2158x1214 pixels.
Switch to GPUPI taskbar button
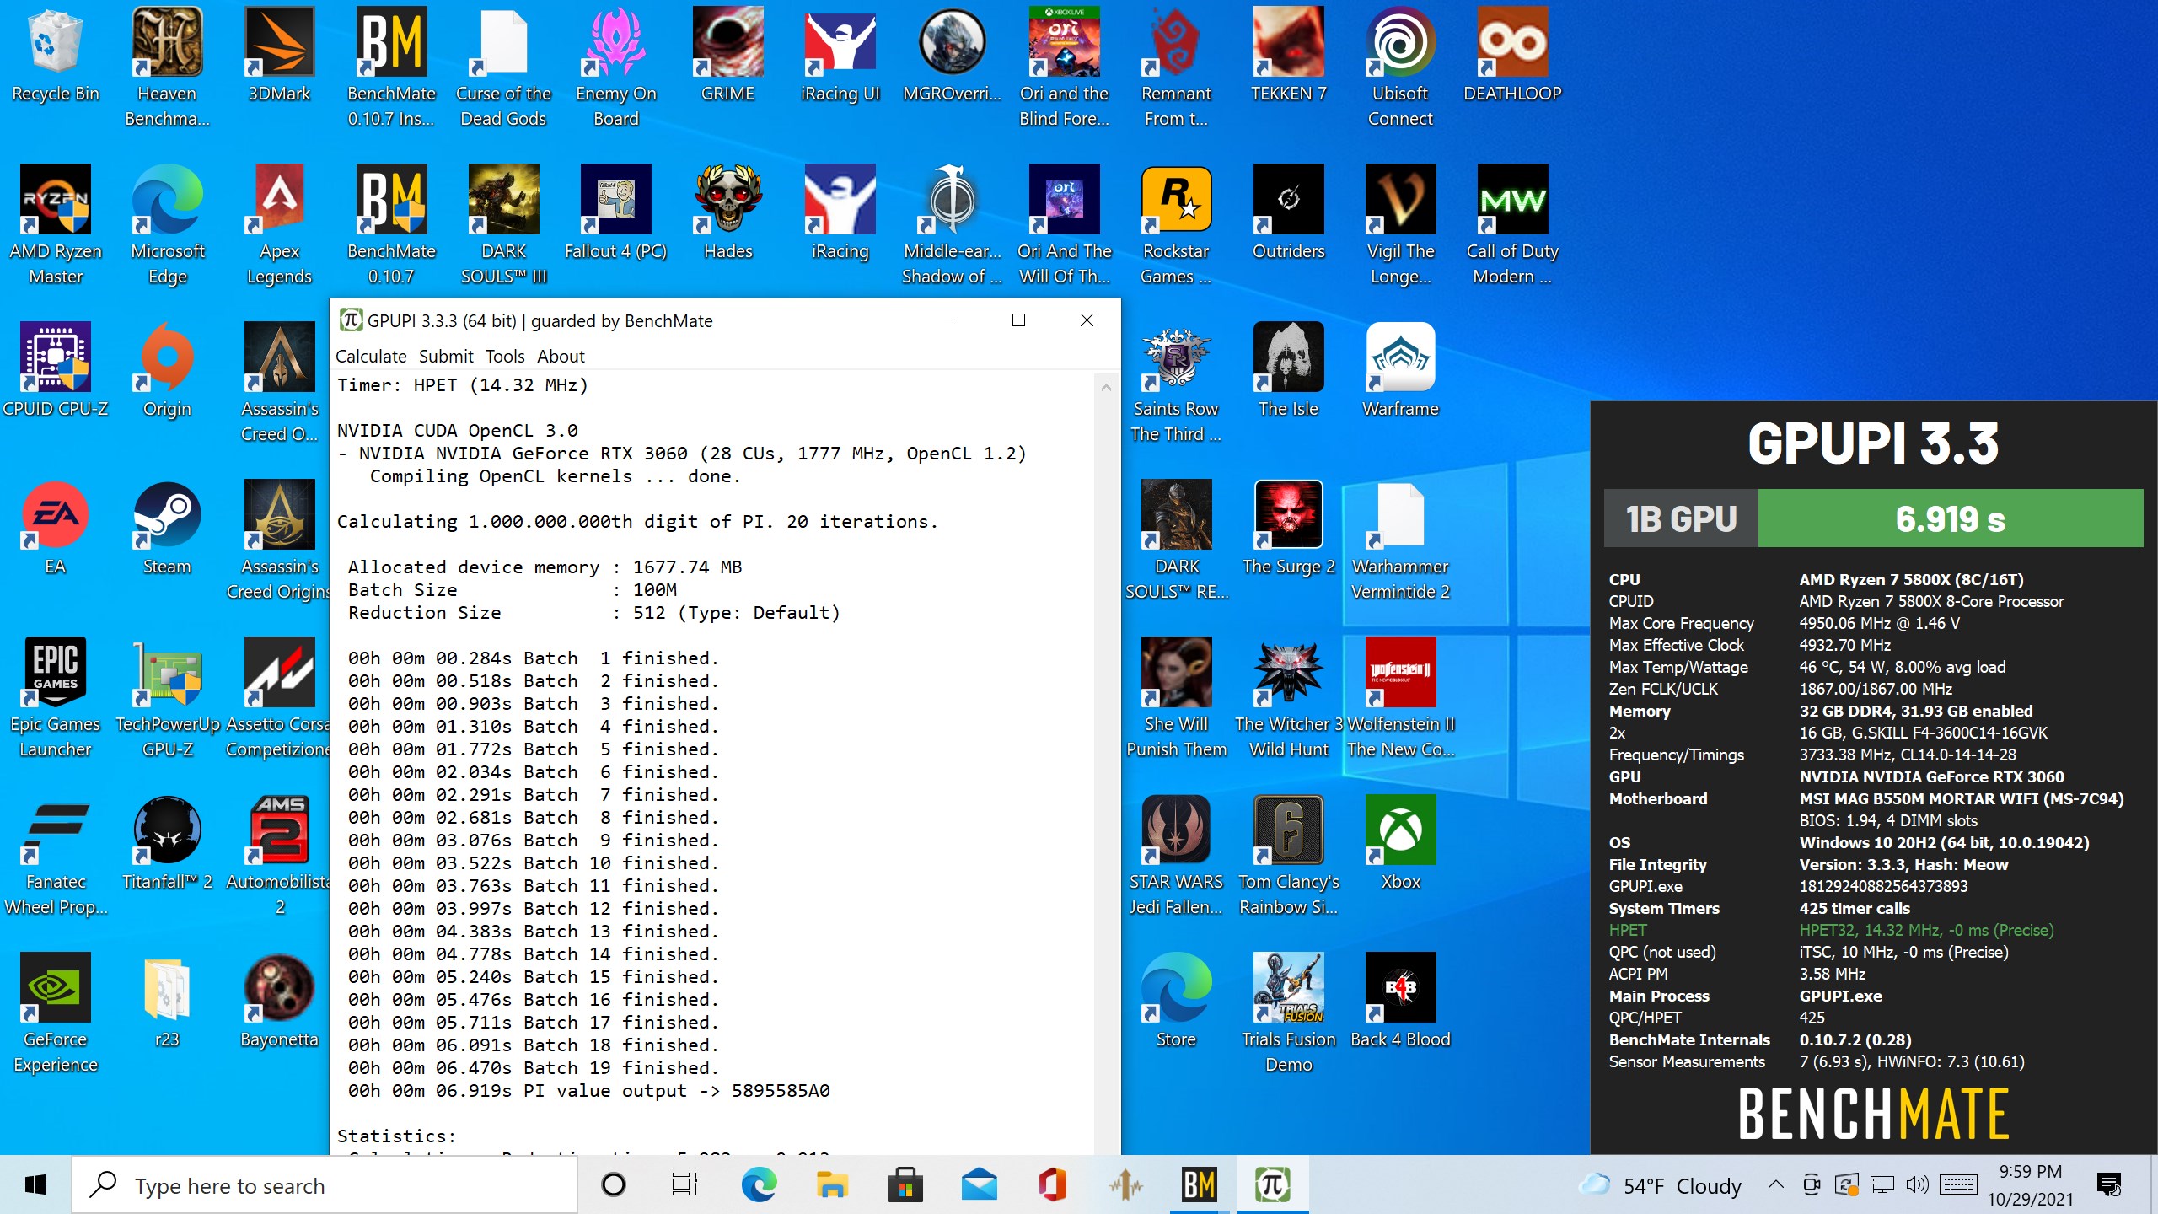1272,1185
